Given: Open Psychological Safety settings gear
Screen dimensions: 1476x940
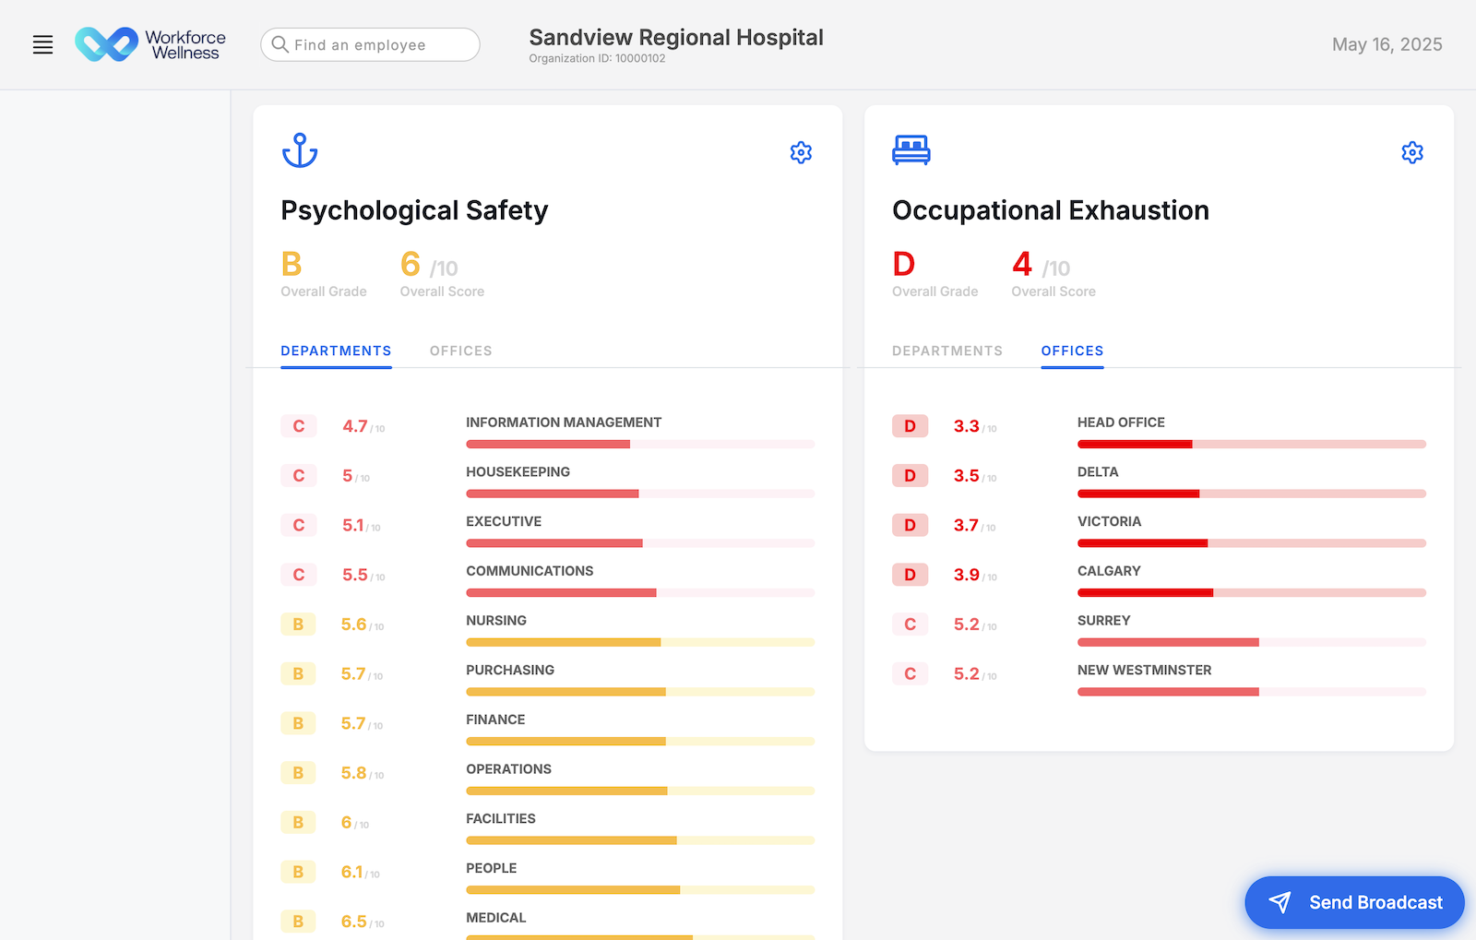Looking at the screenshot, I should pos(801,152).
